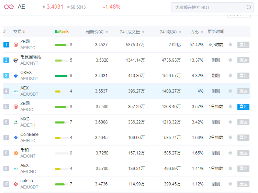Click 直达 for AEX AE/USDT

[x=243, y=91]
